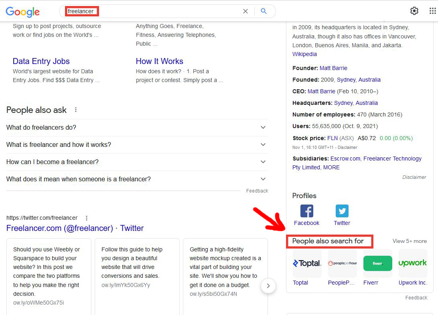Click the 'People also ask' heading
This screenshot has height=315, width=438.
[36, 110]
